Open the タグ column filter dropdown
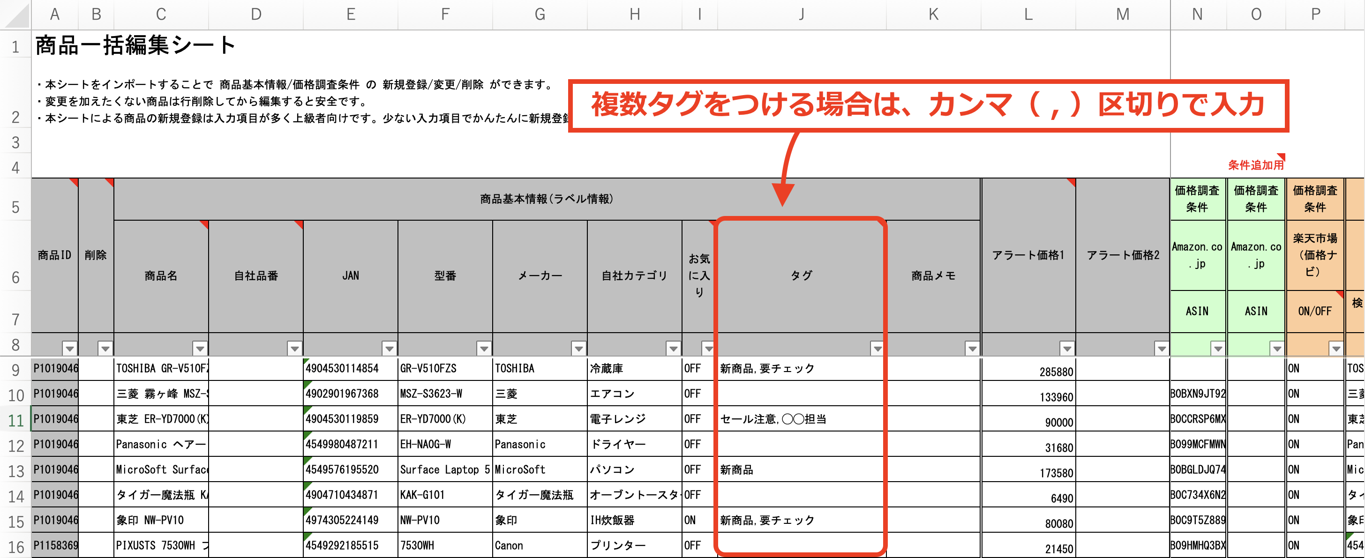The height and width of the screenshot is (558, 1365). click(877, 349)
